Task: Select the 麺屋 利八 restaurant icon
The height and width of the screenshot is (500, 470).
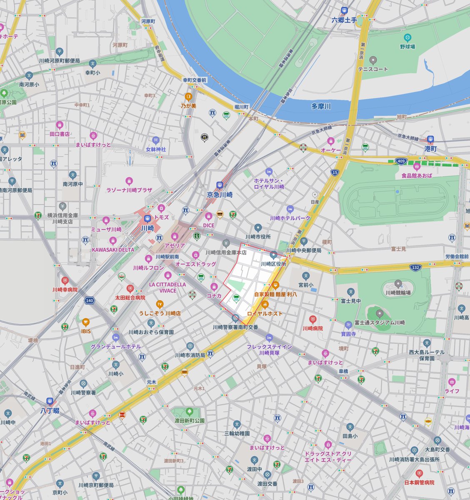Action: click(275, 285)
